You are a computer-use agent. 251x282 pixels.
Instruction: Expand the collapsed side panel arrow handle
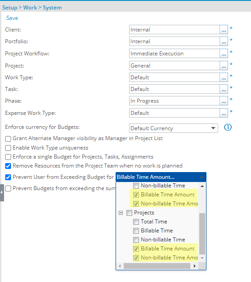2,193
